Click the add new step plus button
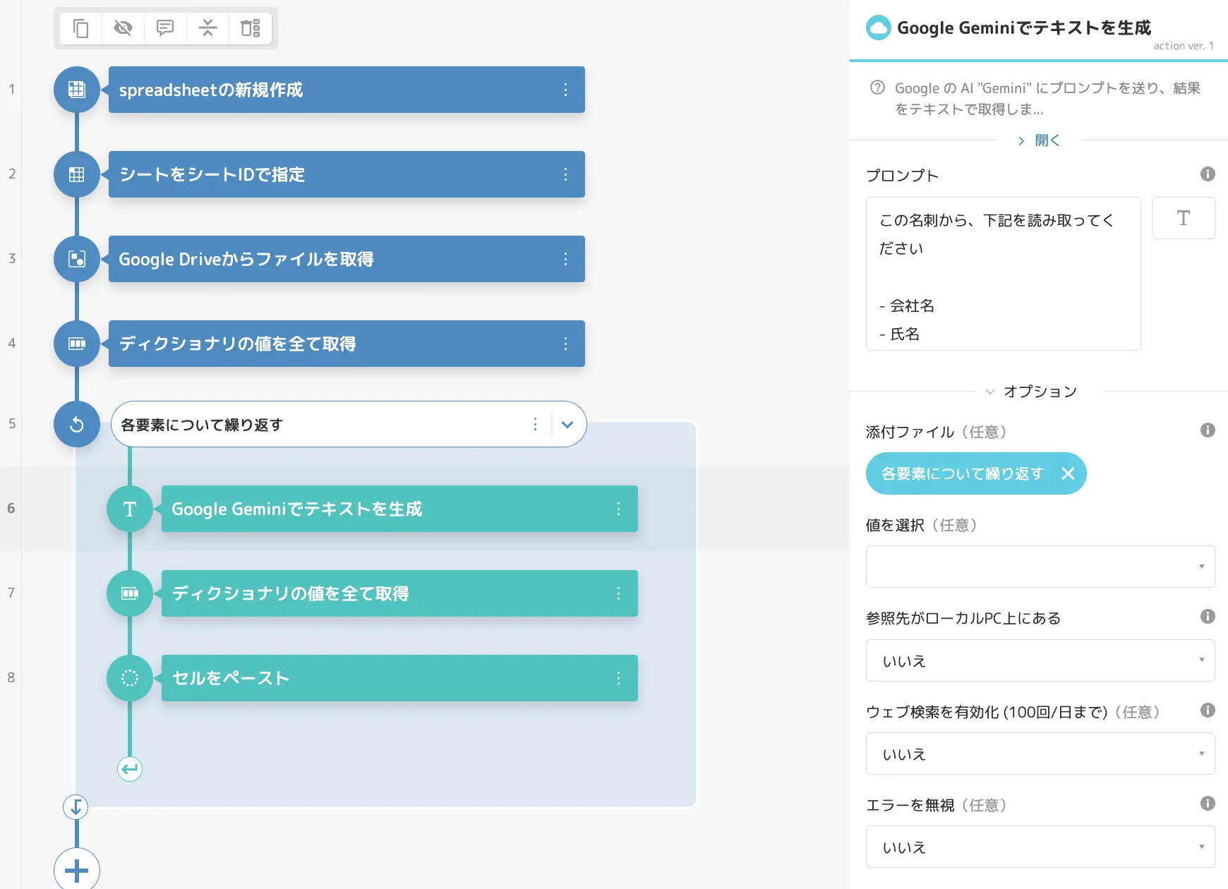Screen dimensions: 1228x889 coord(77,870)
